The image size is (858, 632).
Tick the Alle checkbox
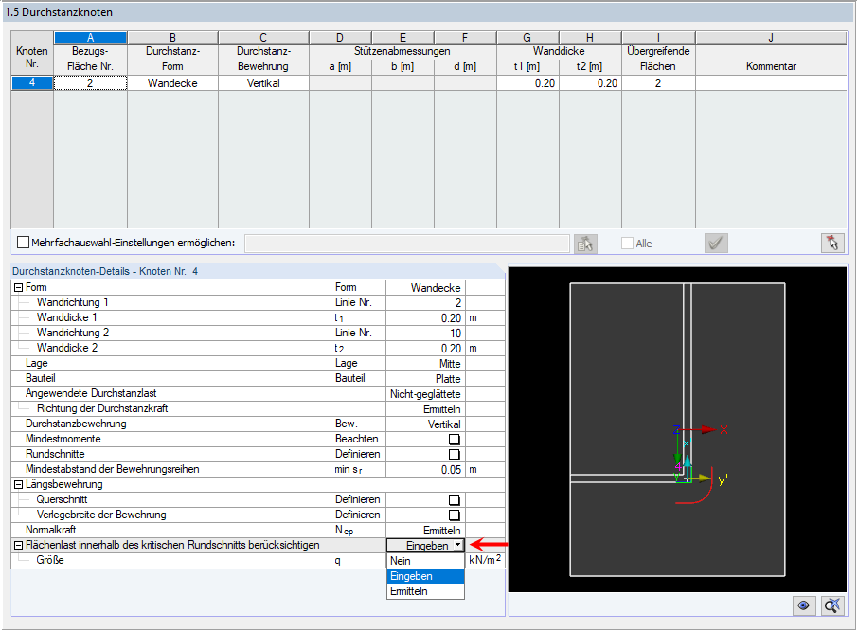[628, 244]
